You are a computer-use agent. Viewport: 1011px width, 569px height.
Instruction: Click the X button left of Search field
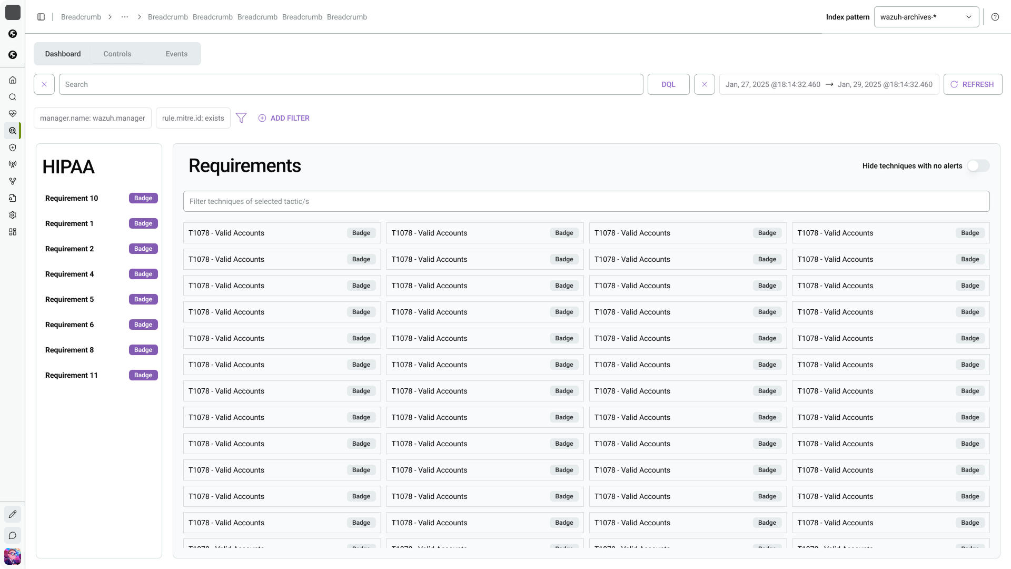44,84
